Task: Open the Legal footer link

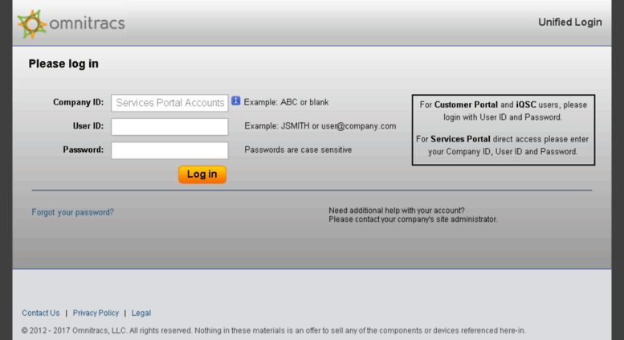Action: click(141, 313)
